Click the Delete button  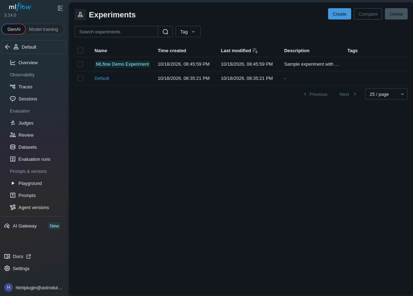(396, 14)
